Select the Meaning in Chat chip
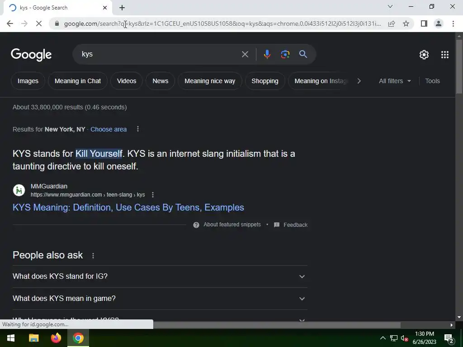The height and width of the screenshot is (347, 463). (78, 81)
